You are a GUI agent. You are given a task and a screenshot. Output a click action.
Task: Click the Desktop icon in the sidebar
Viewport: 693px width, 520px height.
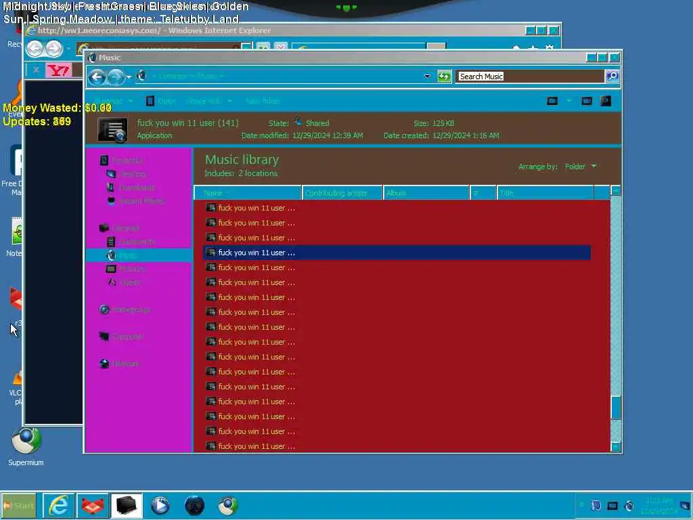pyautogui.click(x=111, y=174)
